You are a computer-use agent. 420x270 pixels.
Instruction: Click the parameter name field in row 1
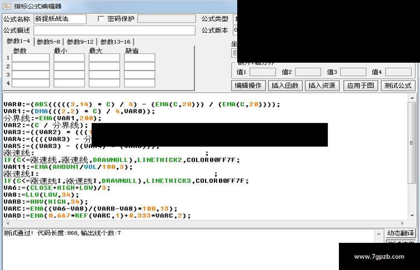[x=31, y=58]
